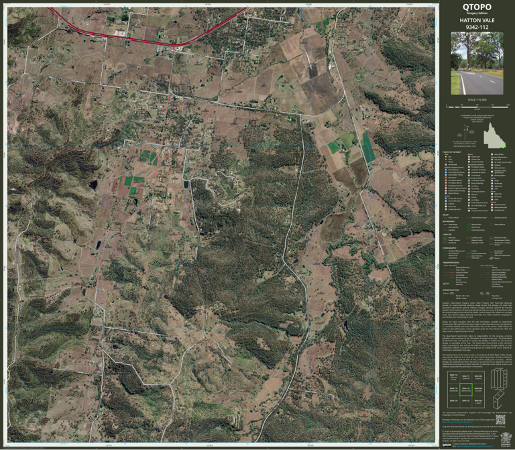Click the scale bar graphic
Image resolution: width=515 pixels, height=450 pixels.
pyautogui.click(x=477, y=107)
